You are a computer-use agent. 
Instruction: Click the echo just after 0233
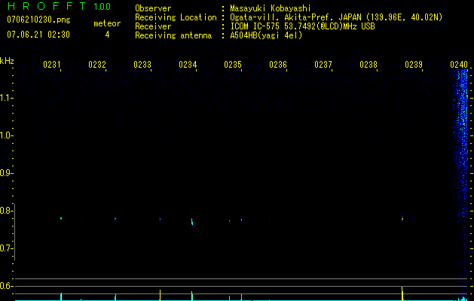coord(160,219)
